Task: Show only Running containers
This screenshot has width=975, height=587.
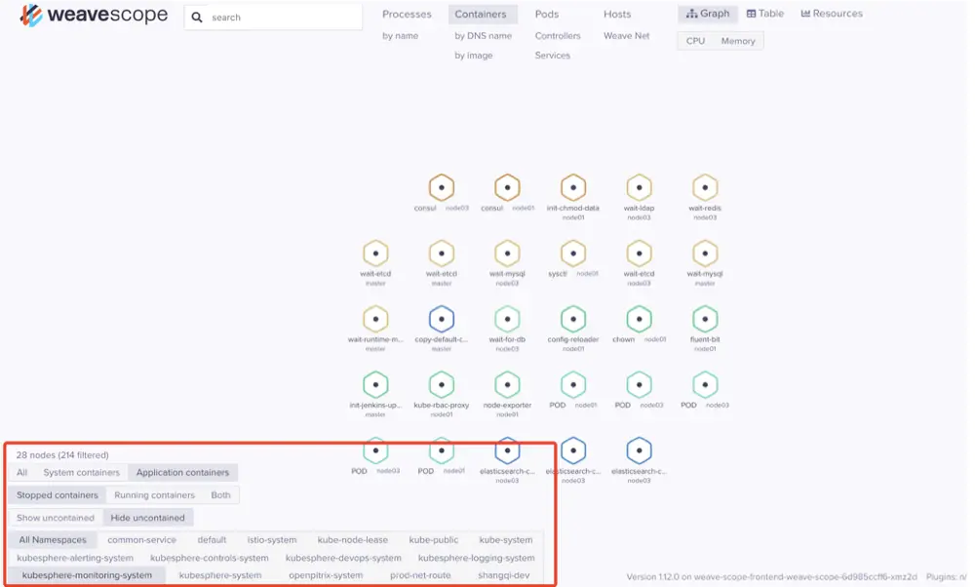Action: point(154,495)
